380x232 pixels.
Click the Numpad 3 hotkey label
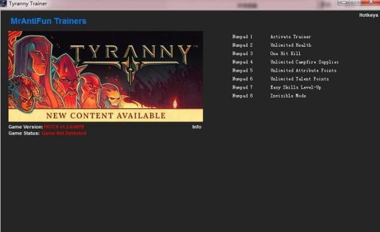[x=242, y=54]
